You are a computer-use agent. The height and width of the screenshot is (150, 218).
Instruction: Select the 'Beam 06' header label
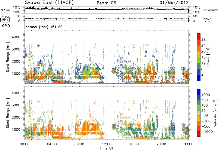point(106,3)
